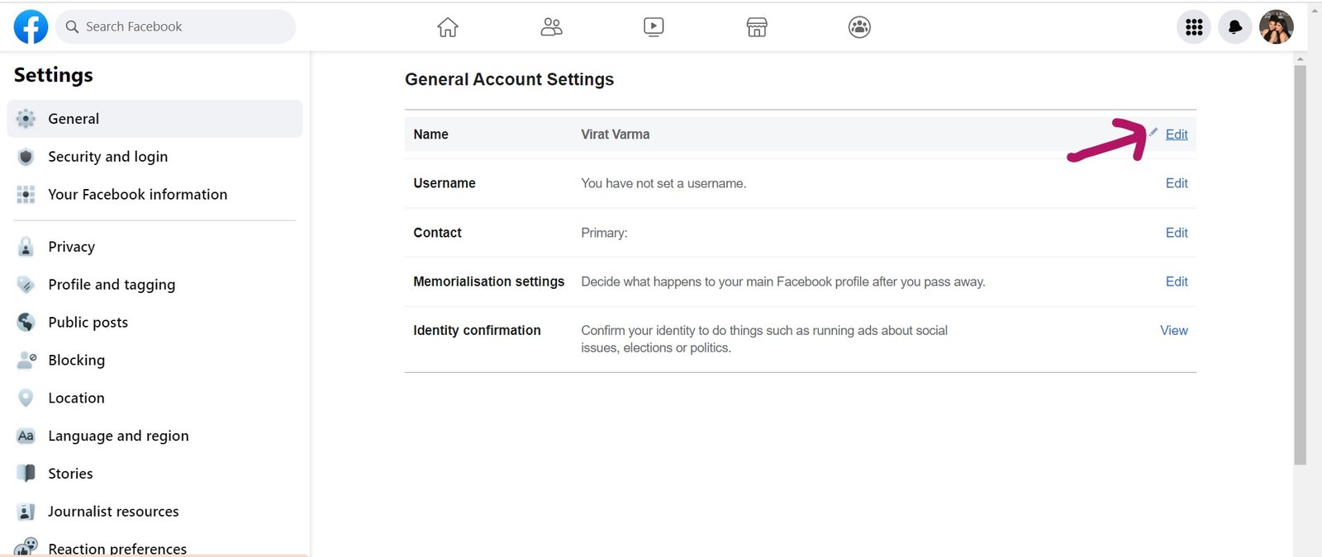Screen dimensions: 1322x557
Task: View Identity confirmation details
Action: click(x=1174, y=330)
